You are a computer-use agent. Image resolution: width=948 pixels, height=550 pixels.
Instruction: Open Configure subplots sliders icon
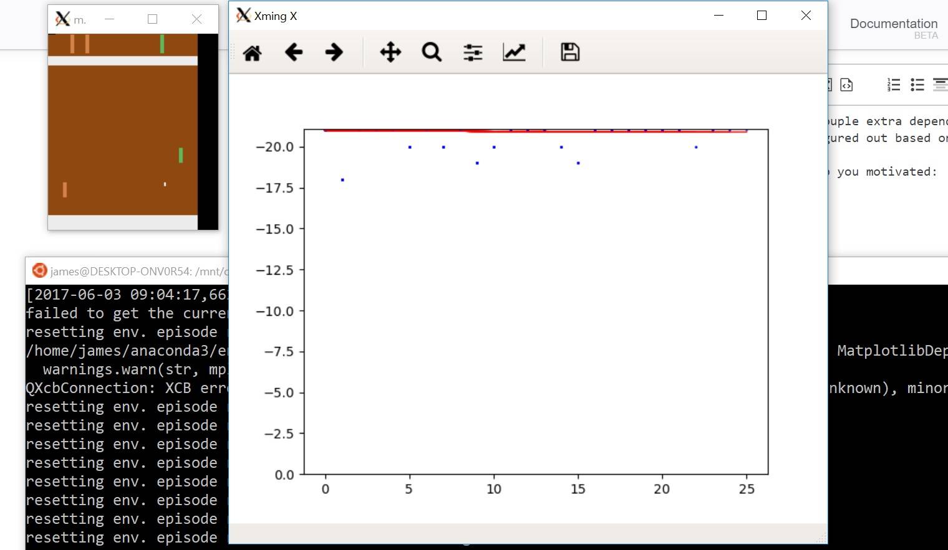pos(473,52)
